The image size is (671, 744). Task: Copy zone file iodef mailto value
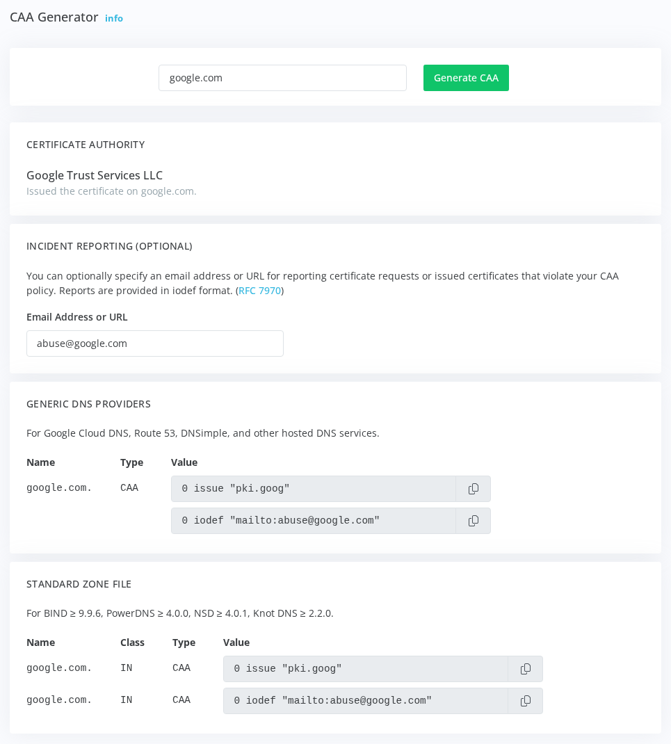tap(525, 702)
